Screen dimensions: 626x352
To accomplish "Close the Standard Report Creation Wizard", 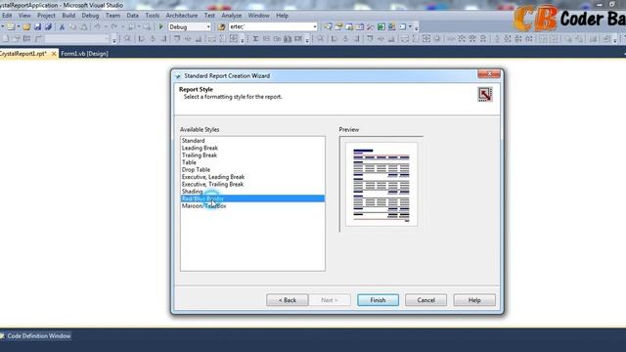I will click(x=489, y=74).
